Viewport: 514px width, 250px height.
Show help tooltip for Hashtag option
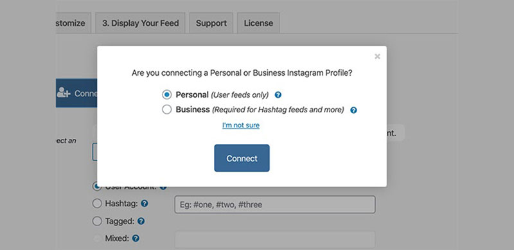pyautogui.click(x=145, y=204)
